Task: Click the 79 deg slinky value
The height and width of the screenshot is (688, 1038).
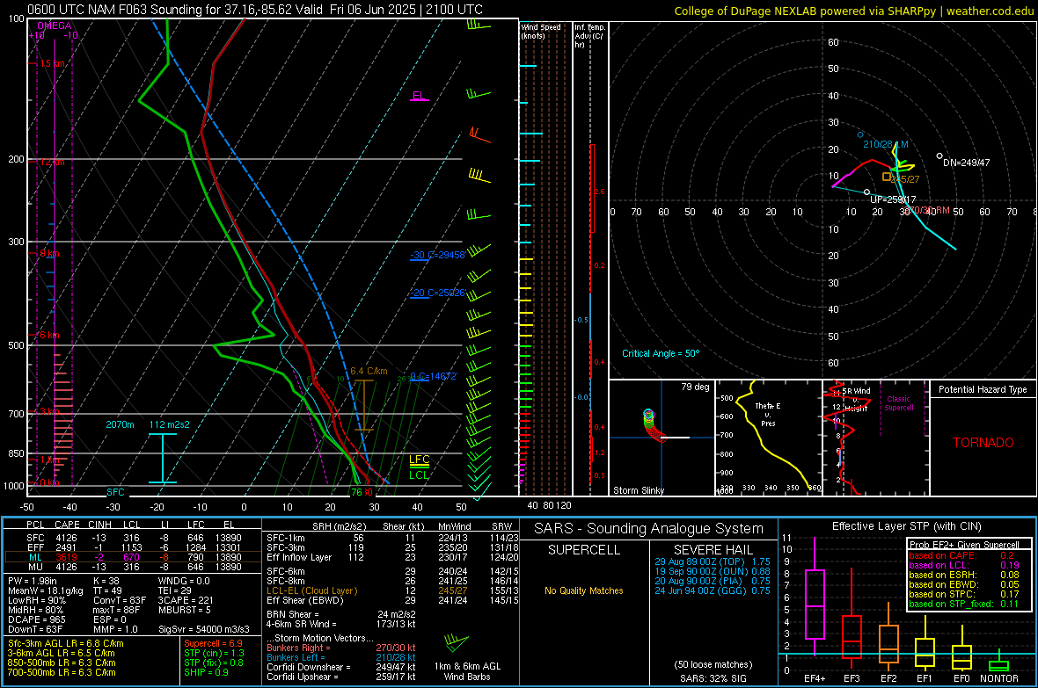Action: [x=695, y=387]
